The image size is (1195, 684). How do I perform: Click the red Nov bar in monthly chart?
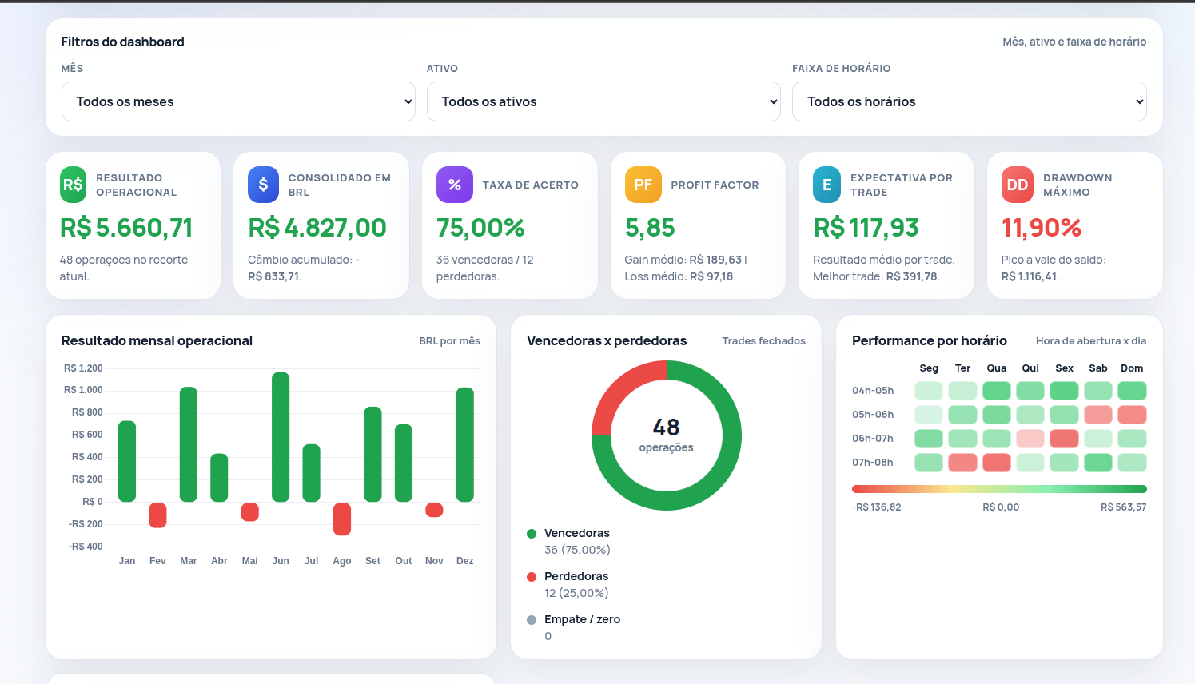[x=434, y=510]
